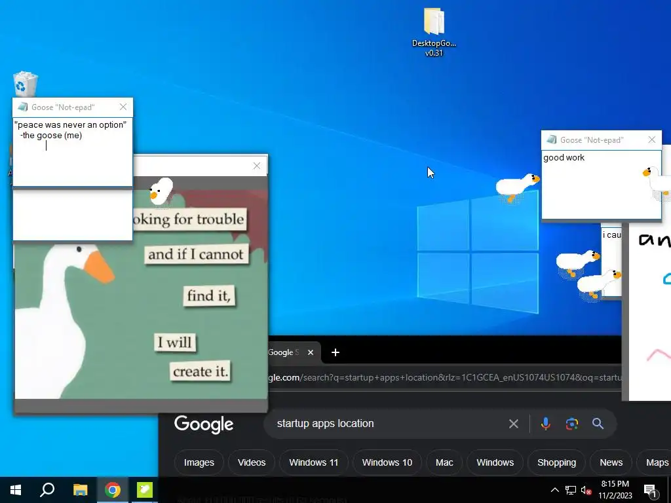Filter results by Videos

(252, 462)
